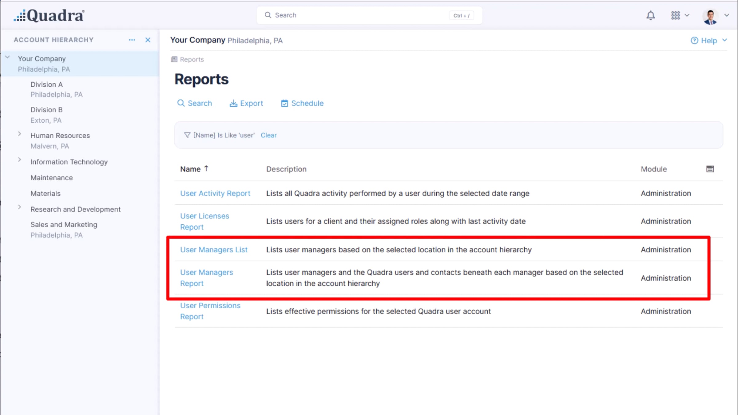Click the user profile avatar
The height and width of the screenshot is (415, 738).
point(710,16)
